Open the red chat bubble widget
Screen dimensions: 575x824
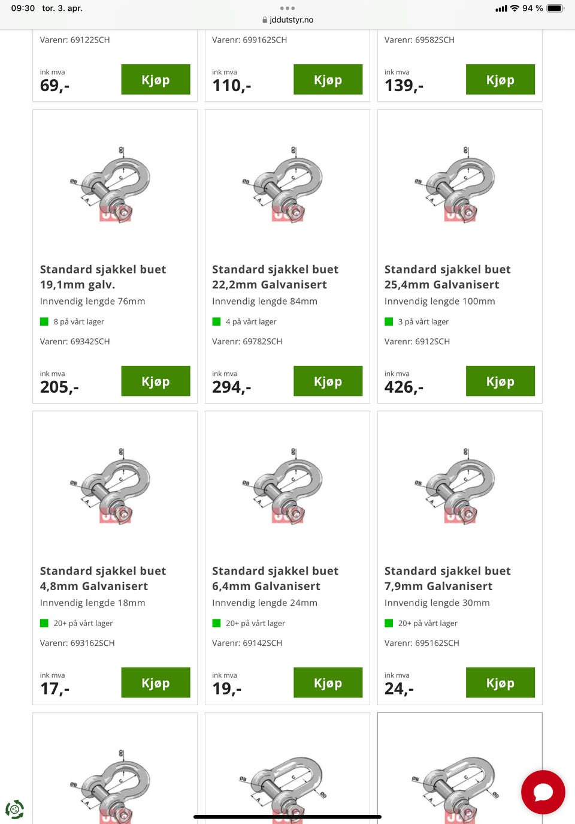click(x=543, y=792)
